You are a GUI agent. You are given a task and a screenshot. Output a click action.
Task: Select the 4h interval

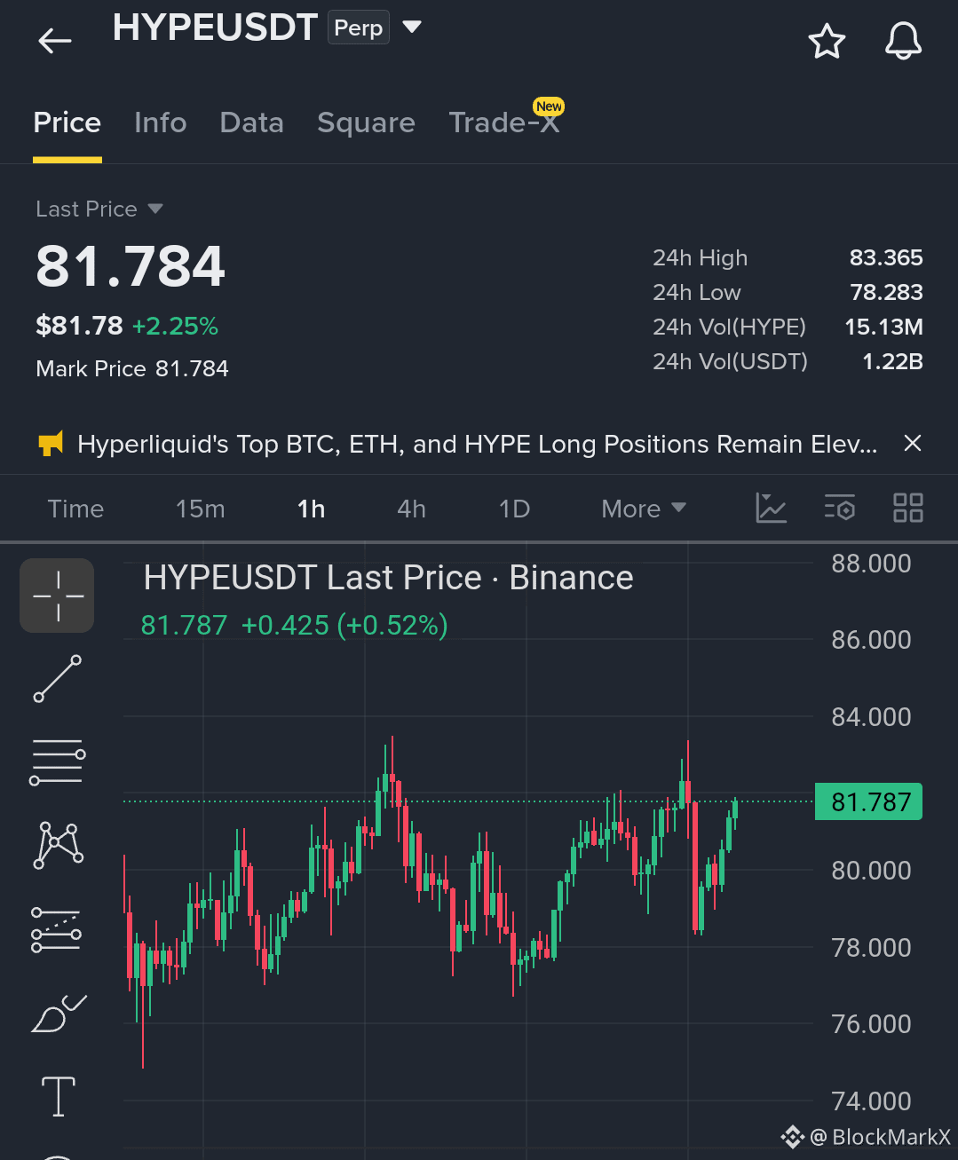pyautogui.click(x=411, y=509)
